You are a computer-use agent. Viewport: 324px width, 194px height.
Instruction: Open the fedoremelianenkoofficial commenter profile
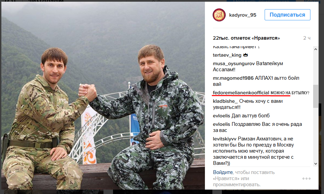pyautogui.click(x=241, y=93)
